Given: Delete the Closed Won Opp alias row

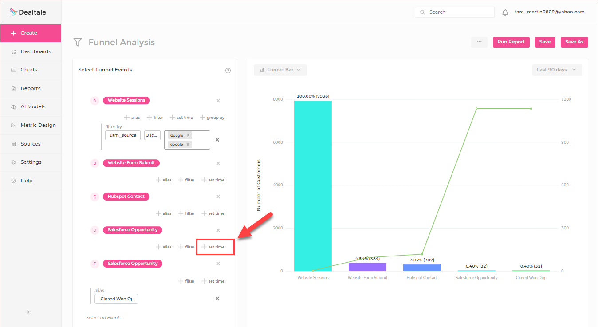Looking at the screenshot, I should tap(217, 299).
